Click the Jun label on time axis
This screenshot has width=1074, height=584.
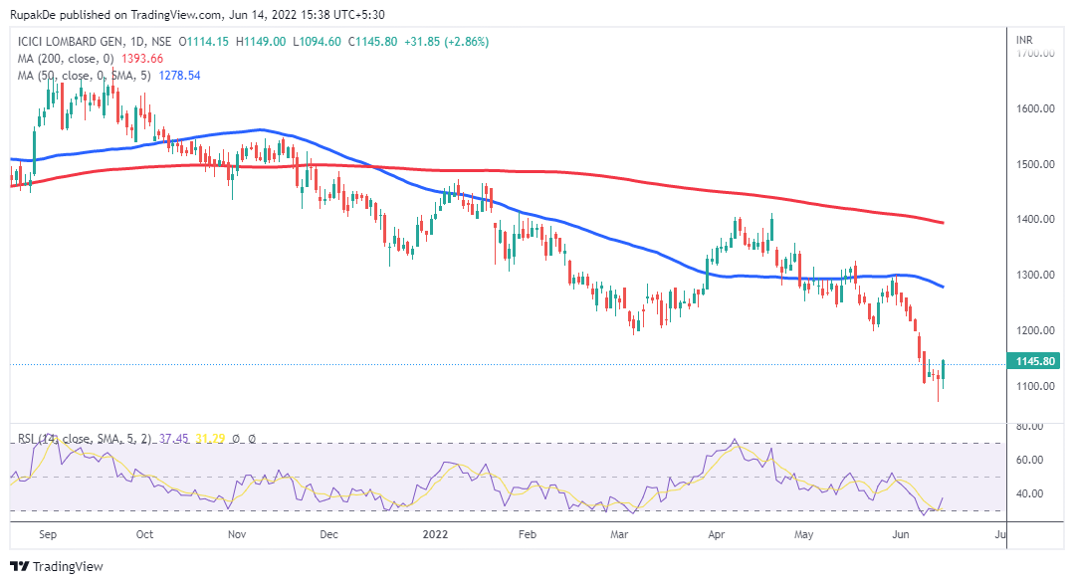901,534
